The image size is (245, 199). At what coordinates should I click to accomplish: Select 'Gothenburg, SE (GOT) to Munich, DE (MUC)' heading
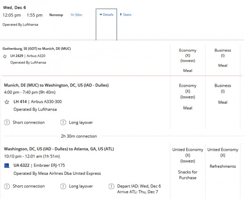click(x=37, y=49)
